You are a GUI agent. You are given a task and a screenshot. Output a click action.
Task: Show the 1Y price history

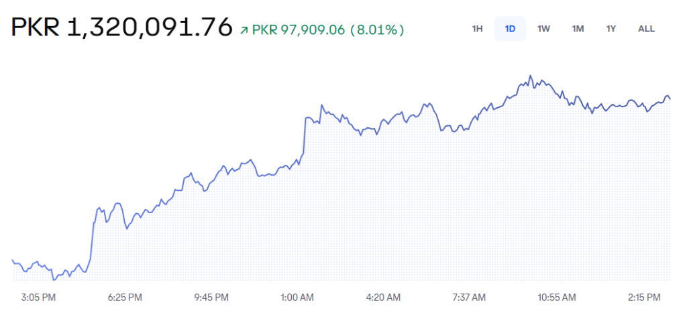coord(611,29)
